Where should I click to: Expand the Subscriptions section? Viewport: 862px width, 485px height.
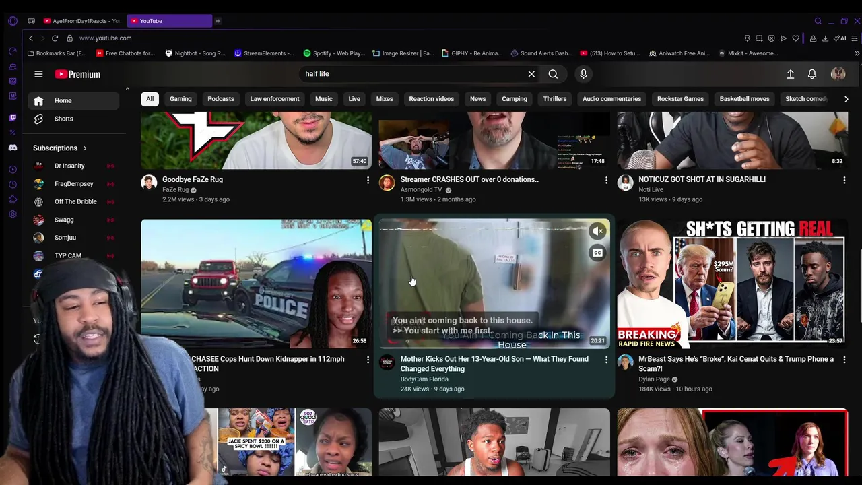point(60,148)
